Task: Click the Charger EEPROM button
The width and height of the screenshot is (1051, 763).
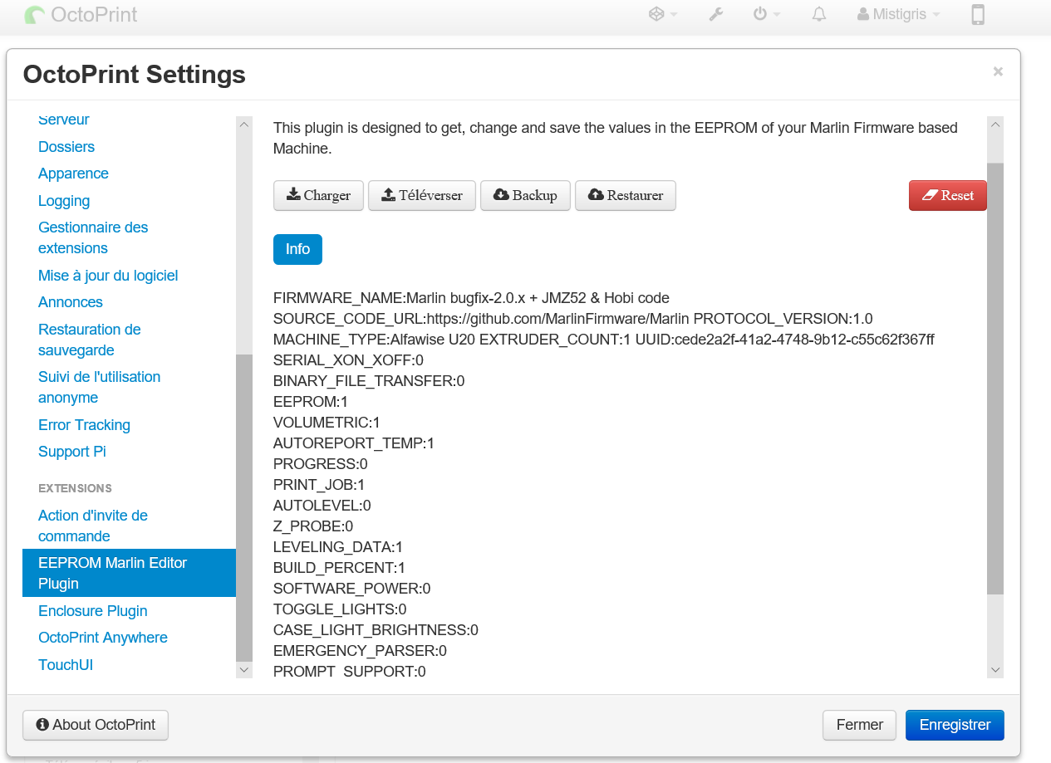Action: 318,195
